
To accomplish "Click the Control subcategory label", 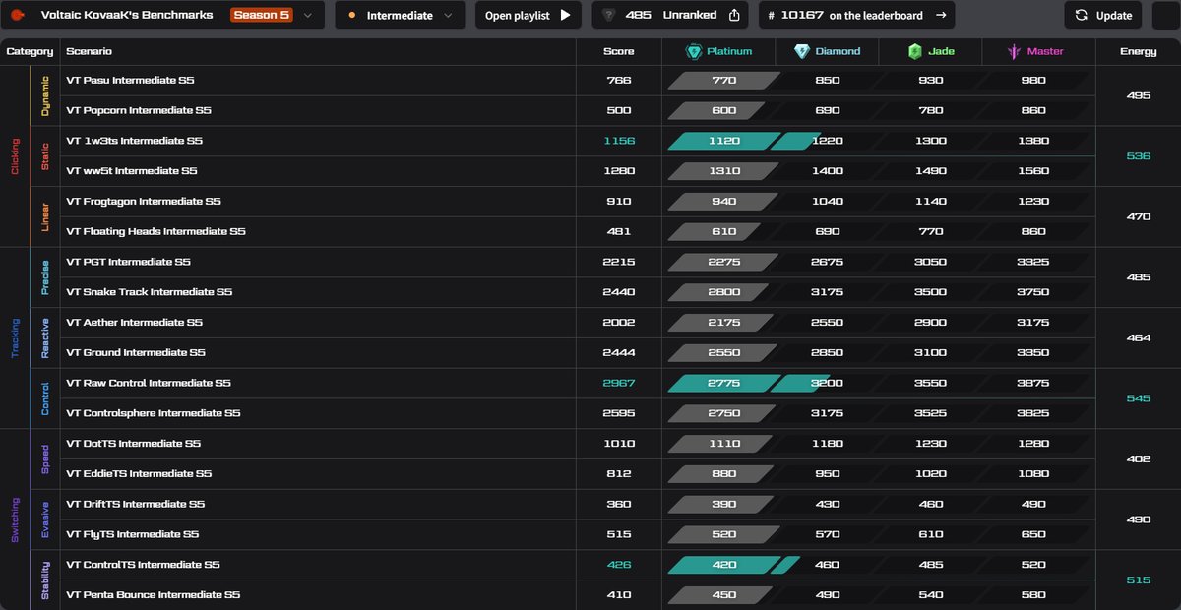I will coord(45,397).
